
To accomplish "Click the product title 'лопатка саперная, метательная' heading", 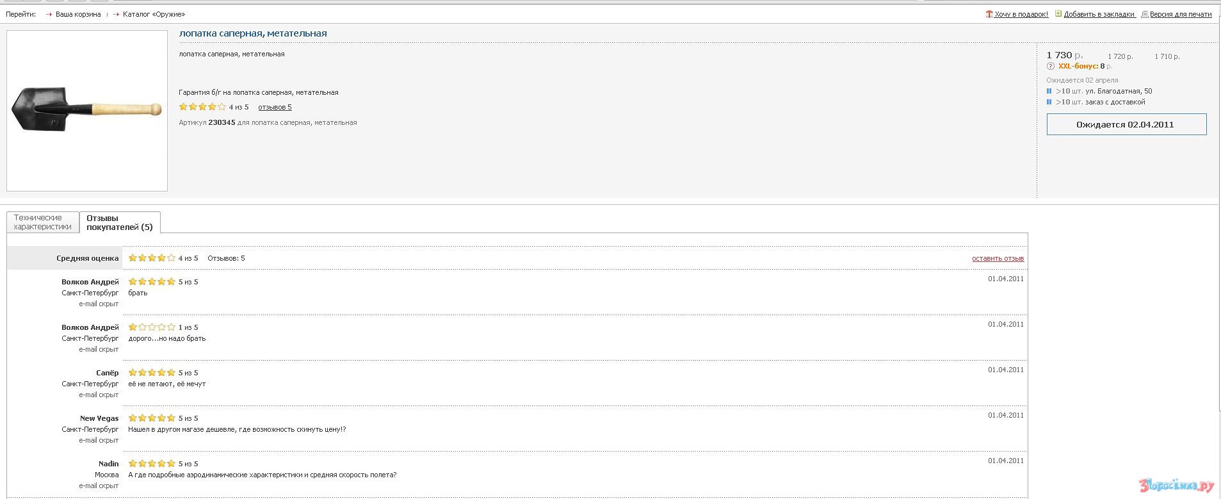I will click(x=253, y=33).
